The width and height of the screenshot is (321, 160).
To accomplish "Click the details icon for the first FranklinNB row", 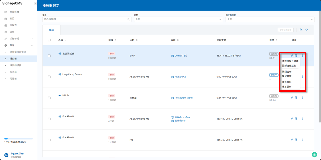I will [x=296, y=119].
